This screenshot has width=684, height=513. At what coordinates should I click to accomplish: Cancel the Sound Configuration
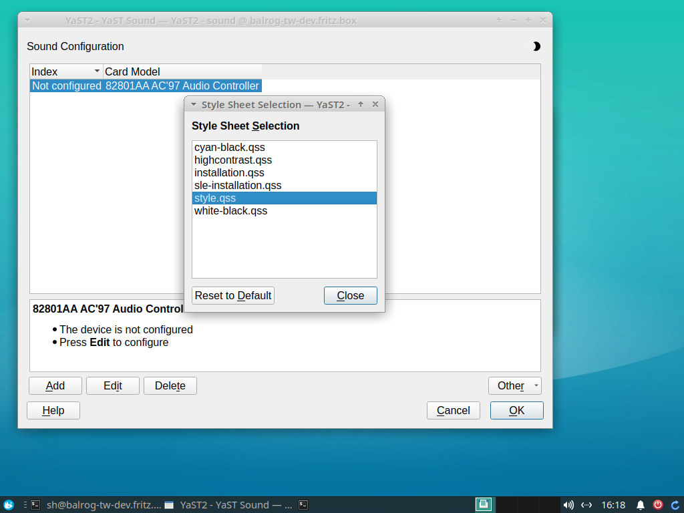pyautogui.click(x=454, y=411)
